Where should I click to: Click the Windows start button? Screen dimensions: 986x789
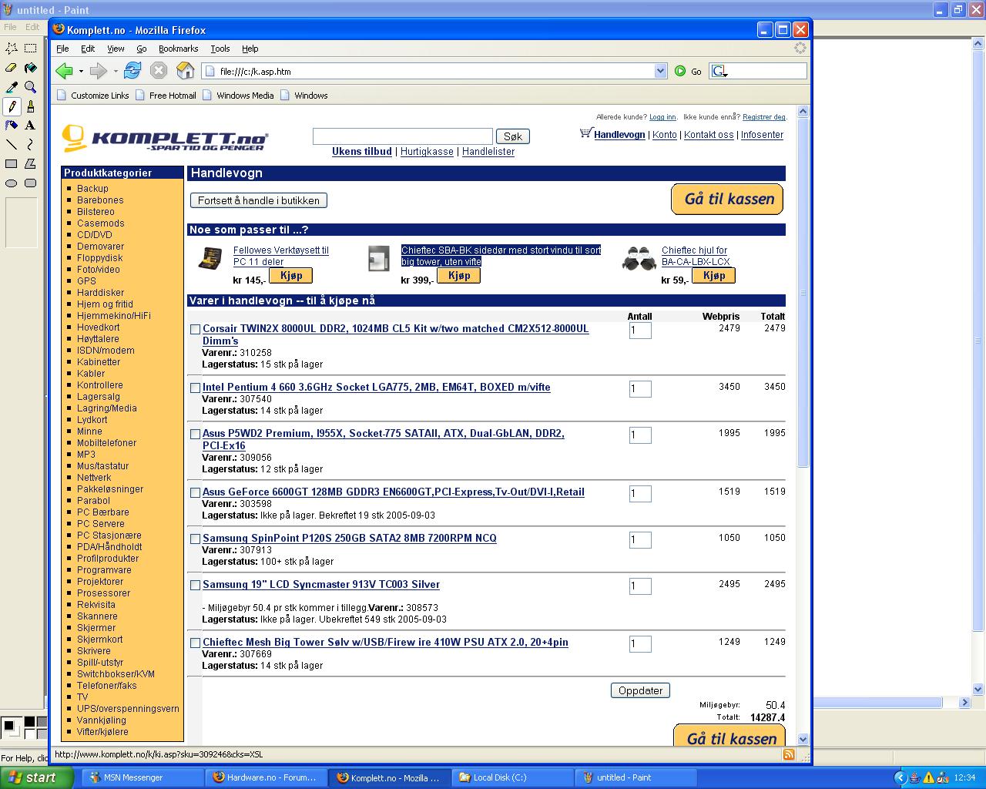[36, 777]
